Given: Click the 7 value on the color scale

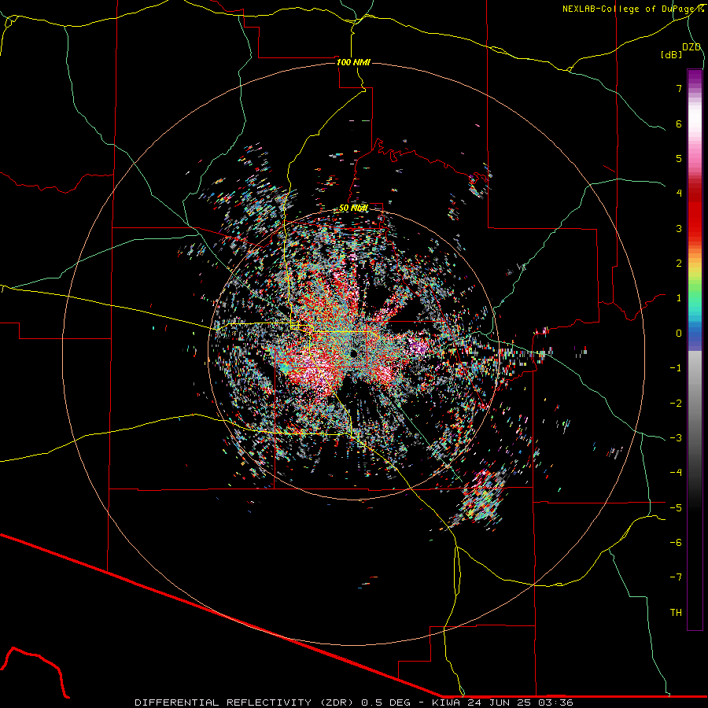Looking at the screenshot, I should click(x=679, y=88).
